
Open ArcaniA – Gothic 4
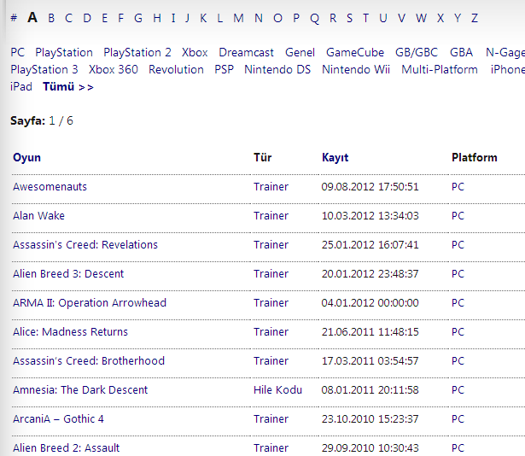point(58,418)
